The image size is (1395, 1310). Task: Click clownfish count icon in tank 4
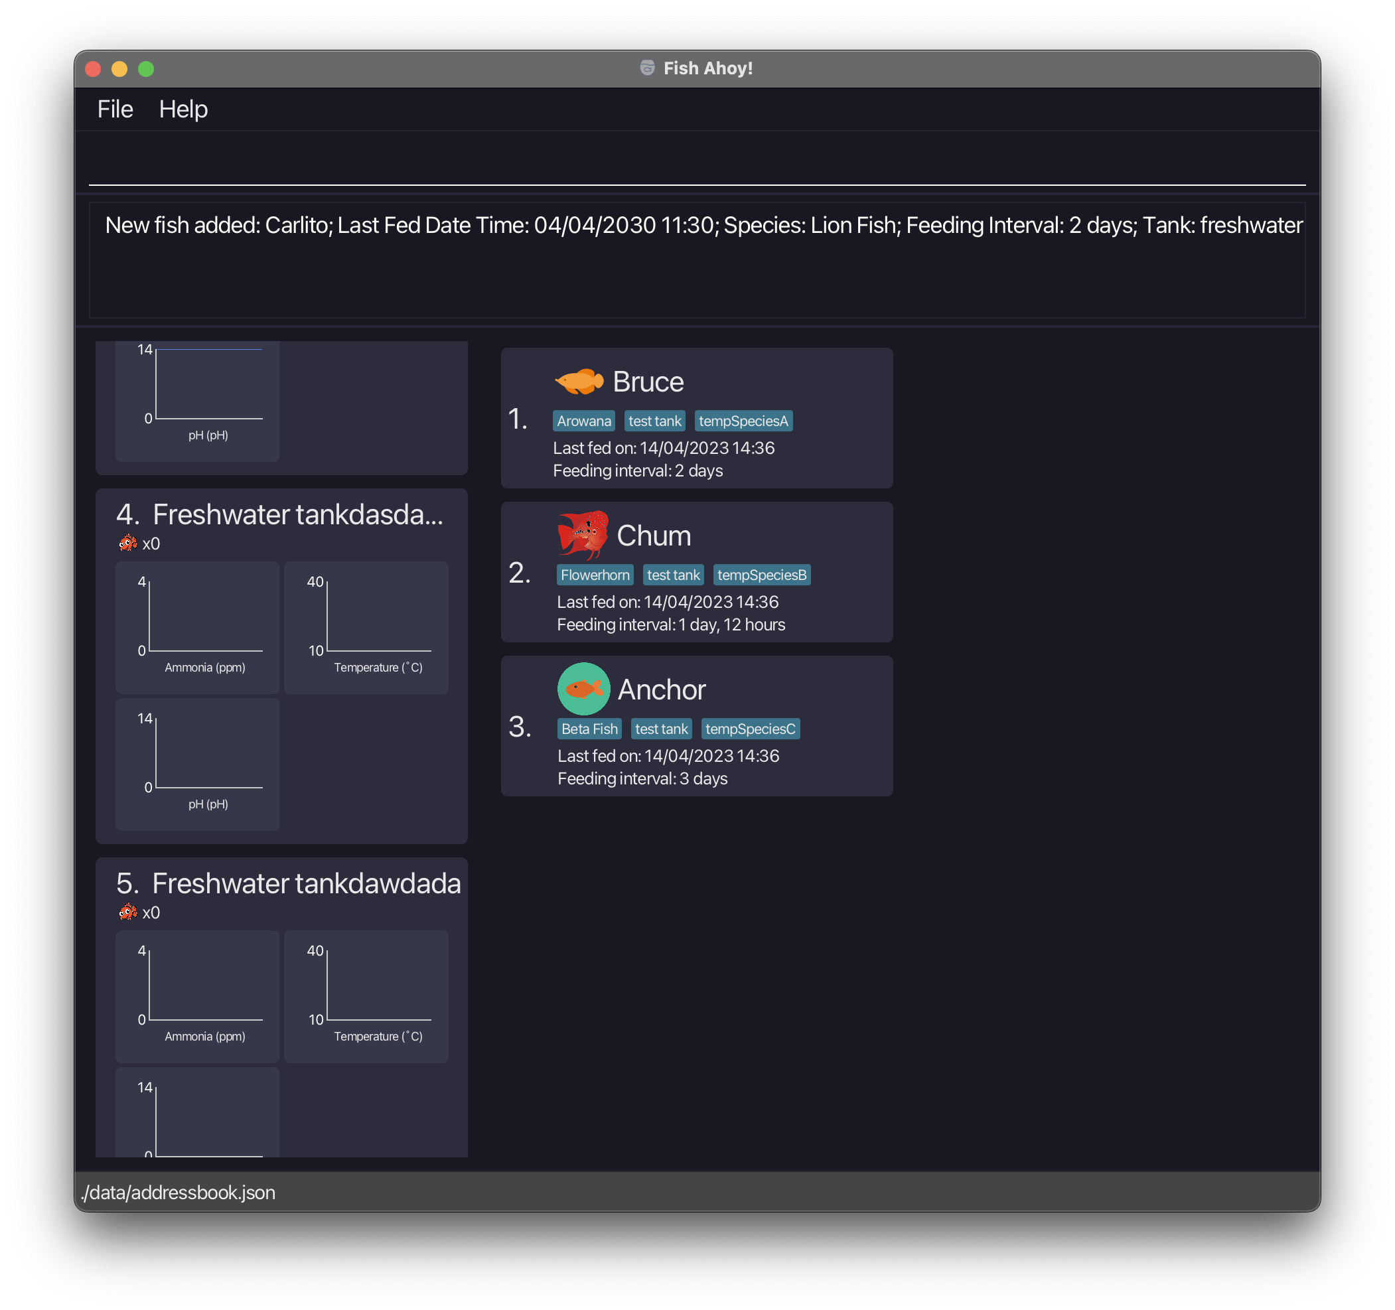click(127, 543)
